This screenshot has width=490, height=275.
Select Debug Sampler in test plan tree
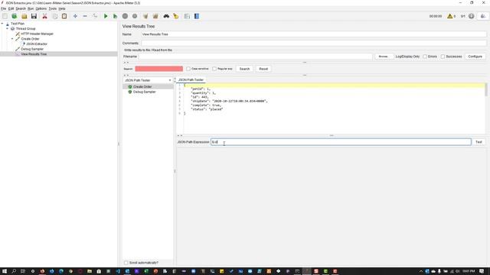coord(32,49)
